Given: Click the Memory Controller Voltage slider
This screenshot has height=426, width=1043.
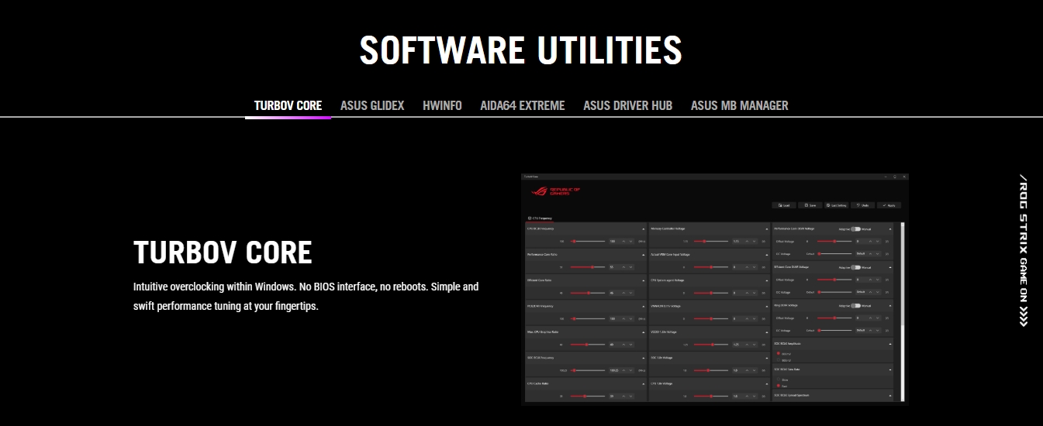Looking at the screenshot, I should pyautogui.click(x=711, y=241).
